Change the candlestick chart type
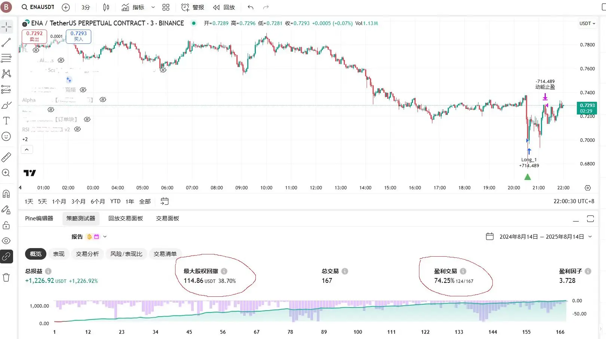606x339 pixels. pos(106,7)
